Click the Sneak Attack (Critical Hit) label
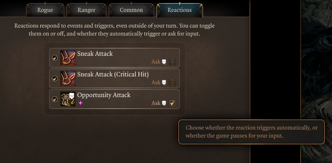 tap(113, 74)
